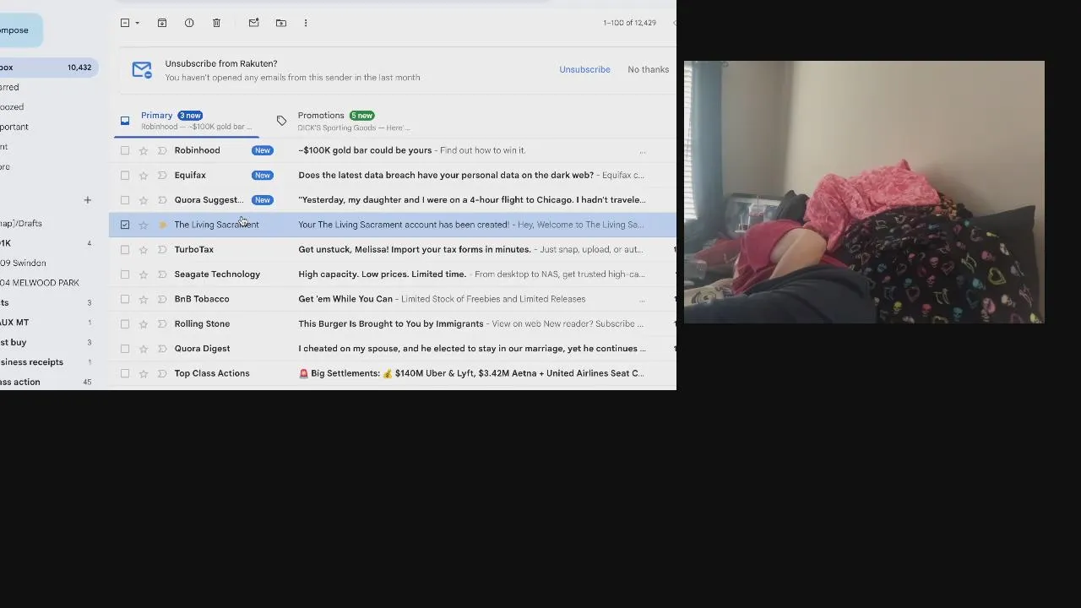Toggle importance marker on Top Class Actions email
This screenshot has width=1081, height=608.
click(162, 373)
